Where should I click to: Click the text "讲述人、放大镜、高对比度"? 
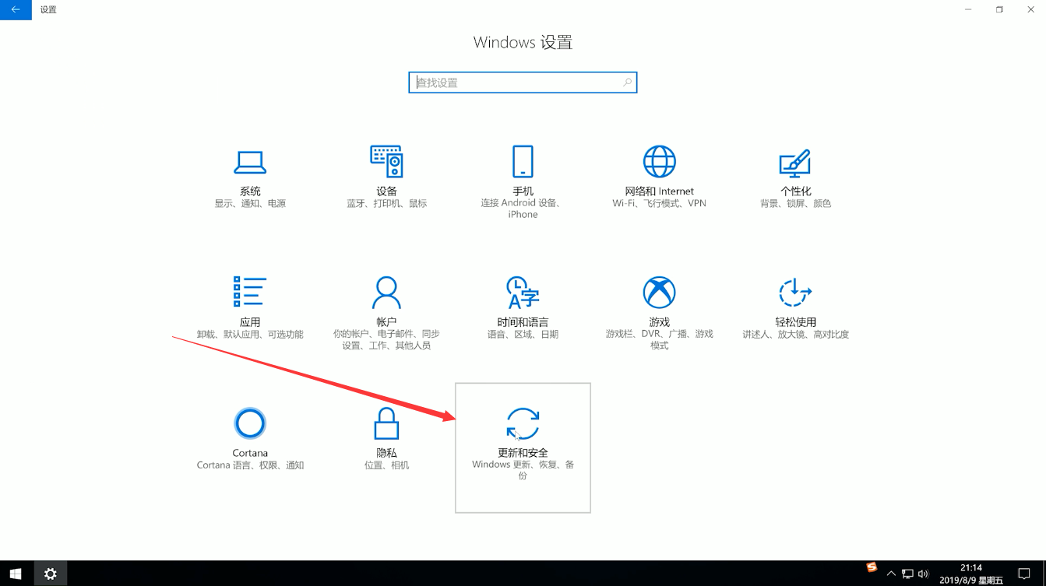(x=795, y=334)
